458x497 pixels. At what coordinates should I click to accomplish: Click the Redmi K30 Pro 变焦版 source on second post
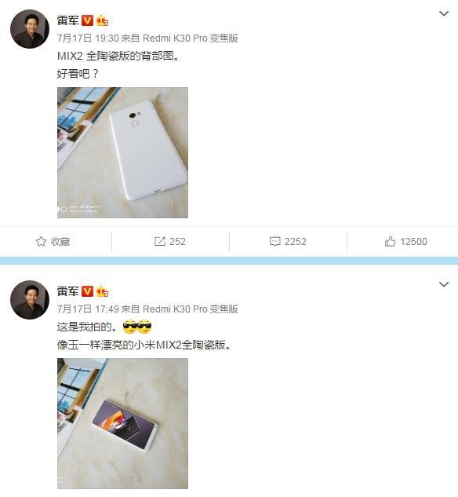click(x=191, y=309)
